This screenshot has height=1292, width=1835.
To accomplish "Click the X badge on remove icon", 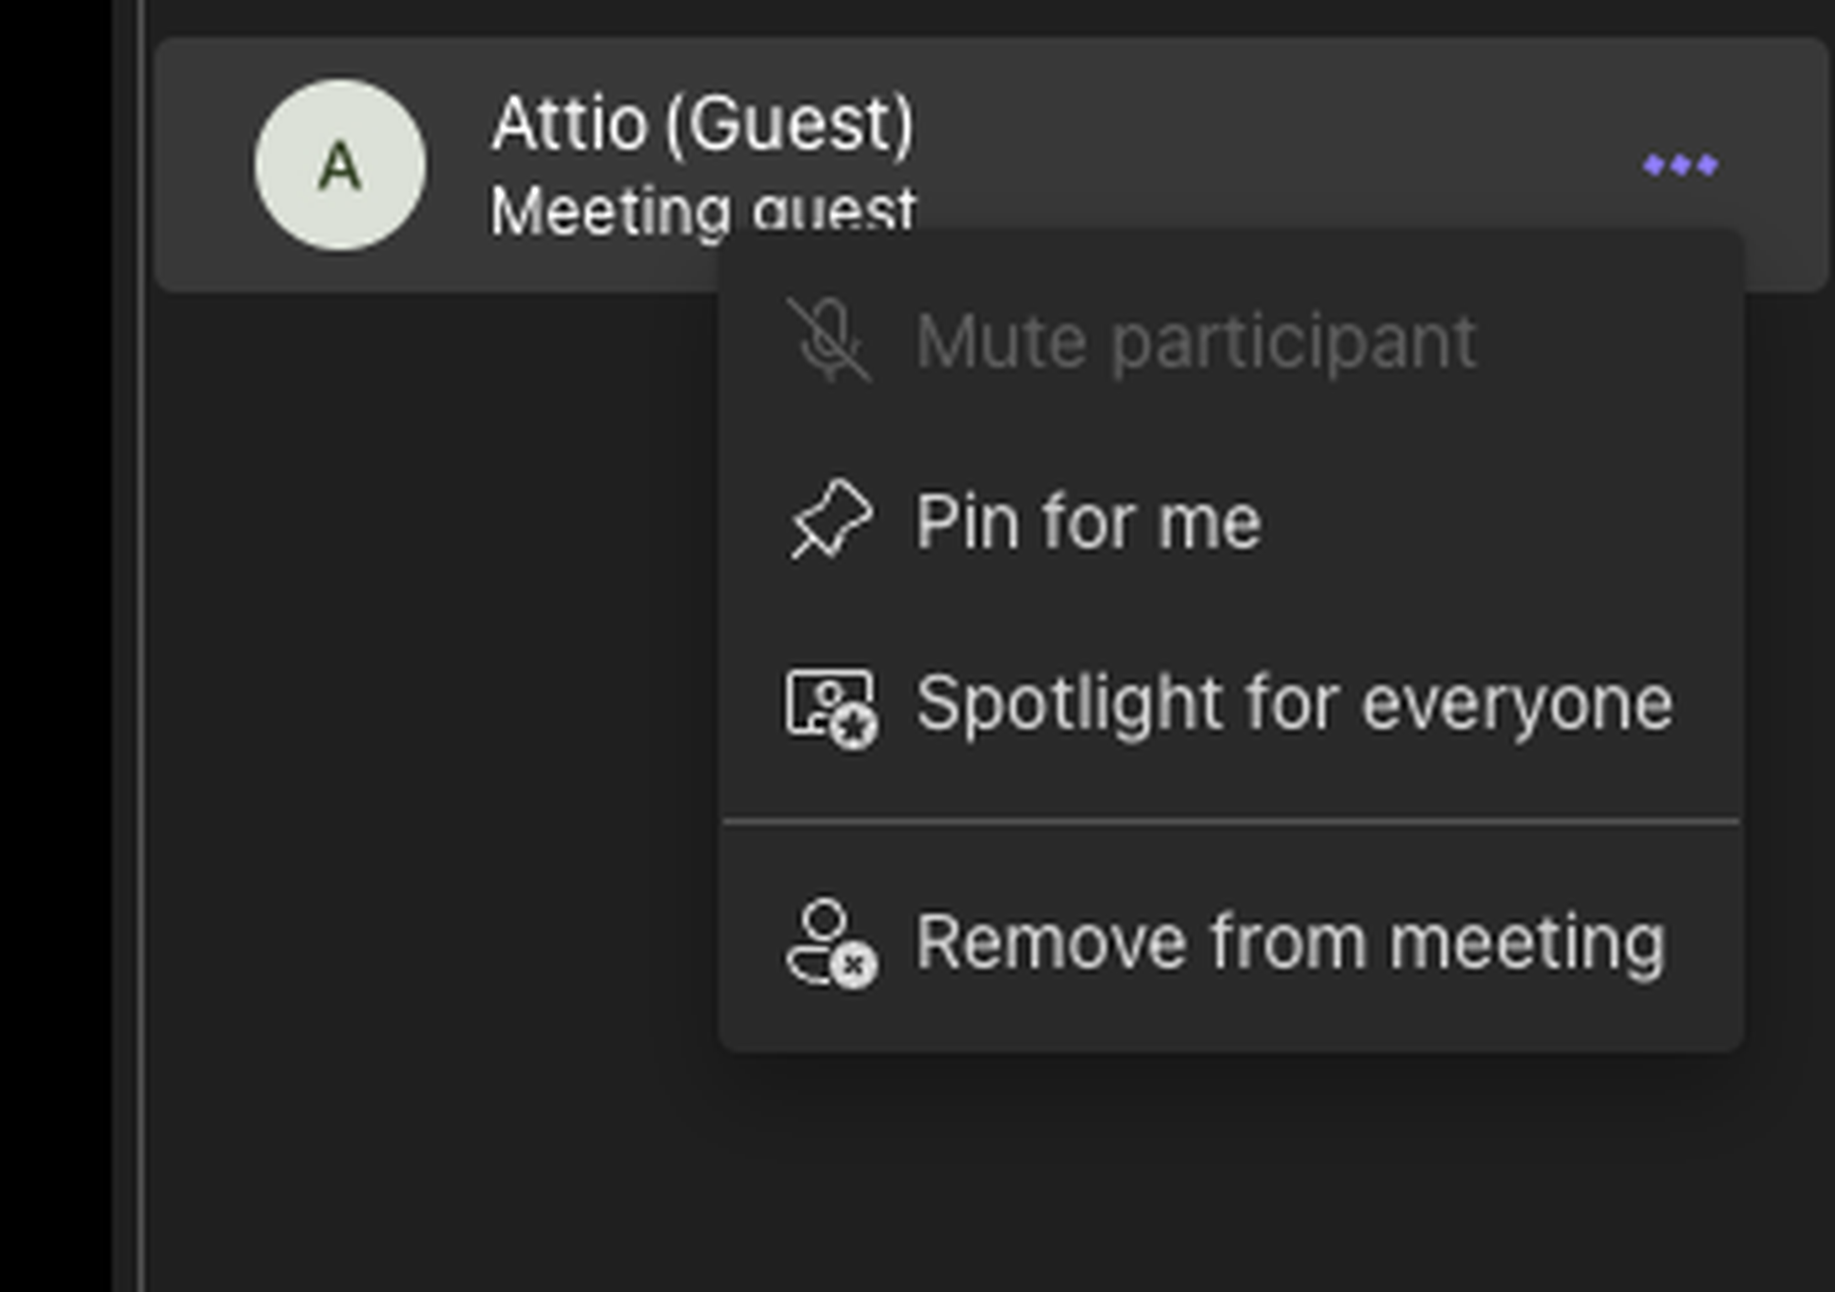I will tap(854, 966).
